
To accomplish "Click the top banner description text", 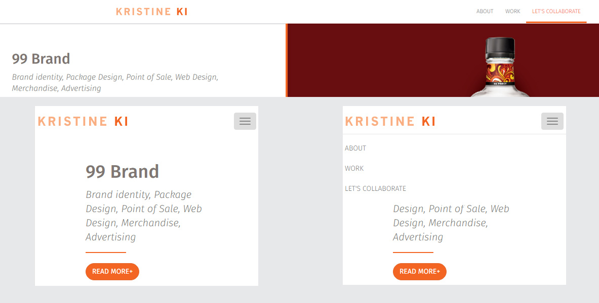I will (x=115, y=82).
